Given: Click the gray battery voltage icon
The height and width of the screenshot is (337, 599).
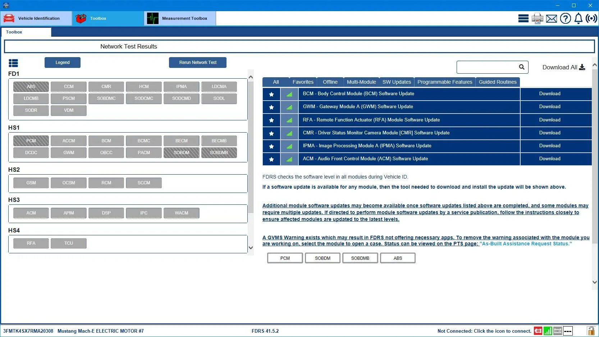Looking at the screenshot, I should pyautogui.click(x=558, y=331).
